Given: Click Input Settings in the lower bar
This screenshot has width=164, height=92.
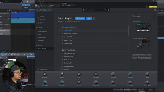Looking at the screenshot, I should (118, 90).
